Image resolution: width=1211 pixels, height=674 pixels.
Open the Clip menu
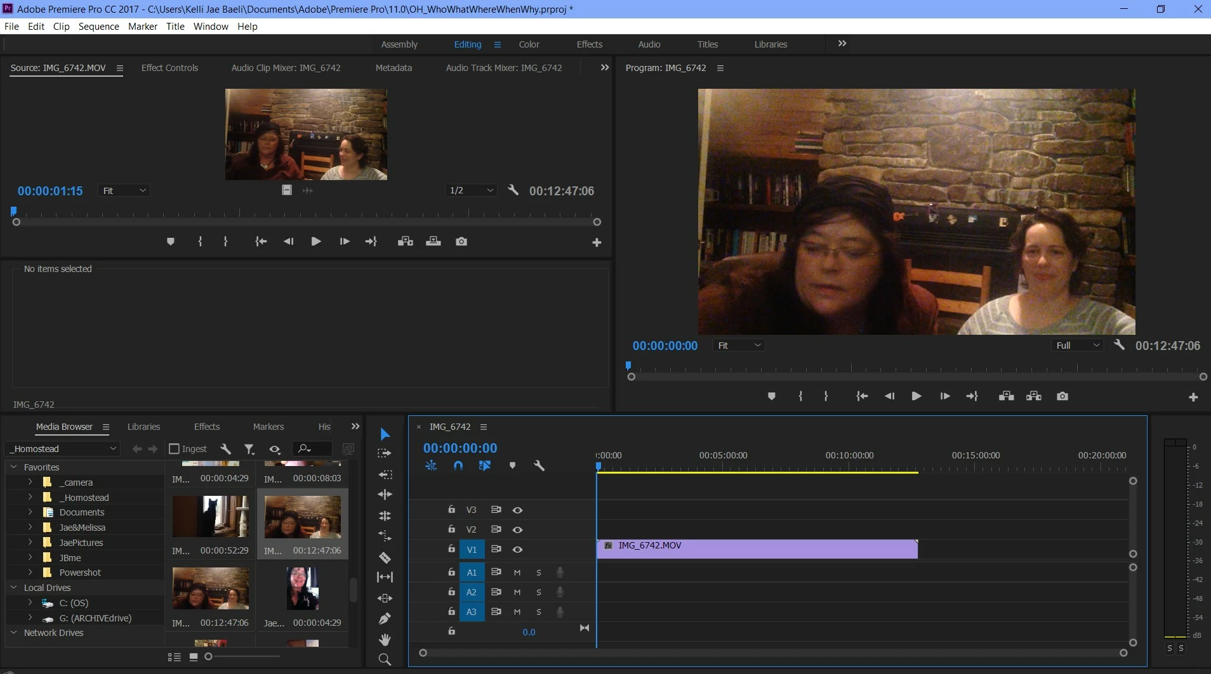(x=62, y=27)
